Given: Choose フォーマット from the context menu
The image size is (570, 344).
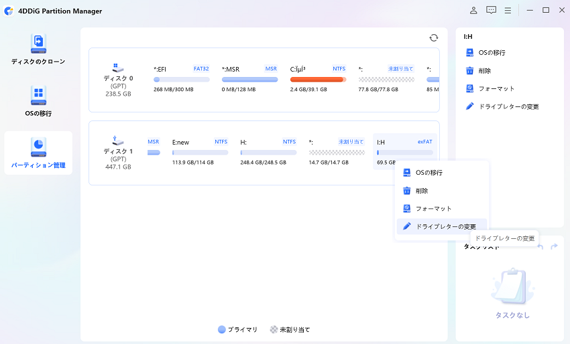Looking at the screenshot, I should point(441,208).
